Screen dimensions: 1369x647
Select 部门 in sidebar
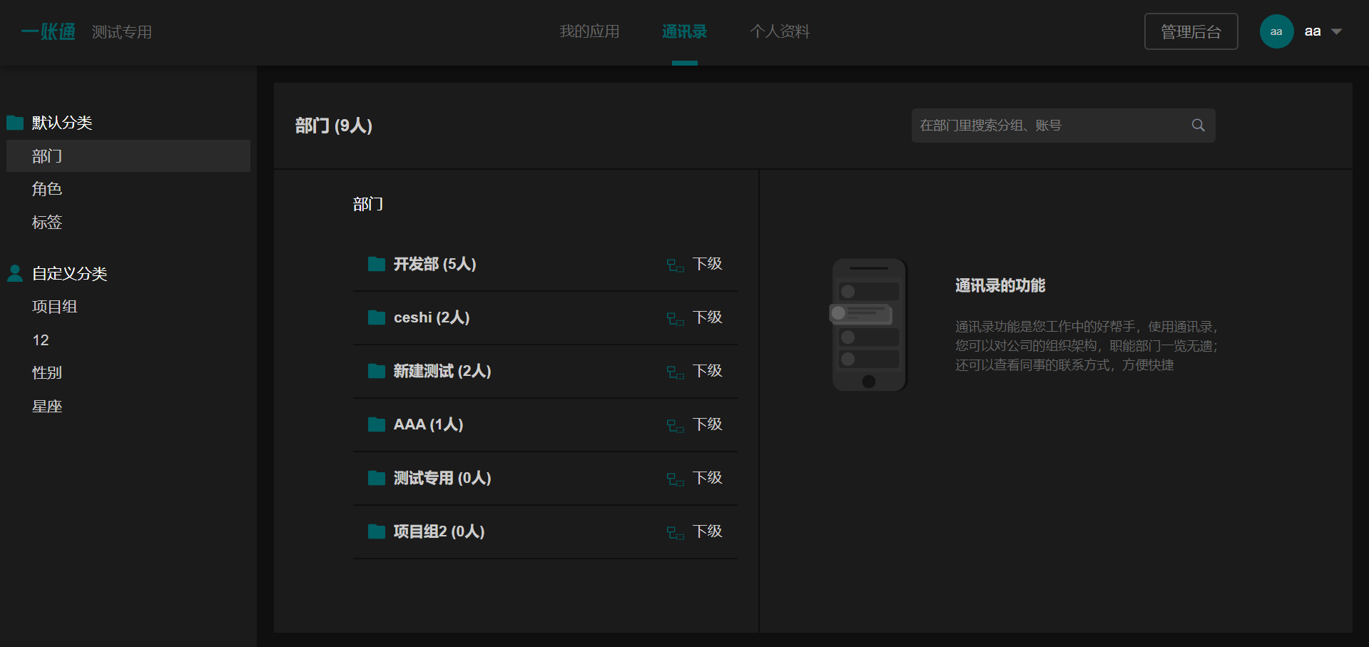[128, 156]
